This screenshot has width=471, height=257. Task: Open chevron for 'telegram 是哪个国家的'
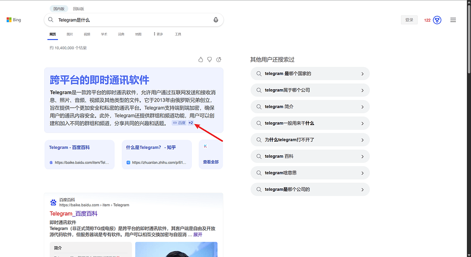tap(362, 74)
